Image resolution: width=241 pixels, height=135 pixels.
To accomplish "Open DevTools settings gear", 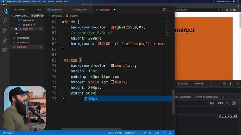I will 224,83.
